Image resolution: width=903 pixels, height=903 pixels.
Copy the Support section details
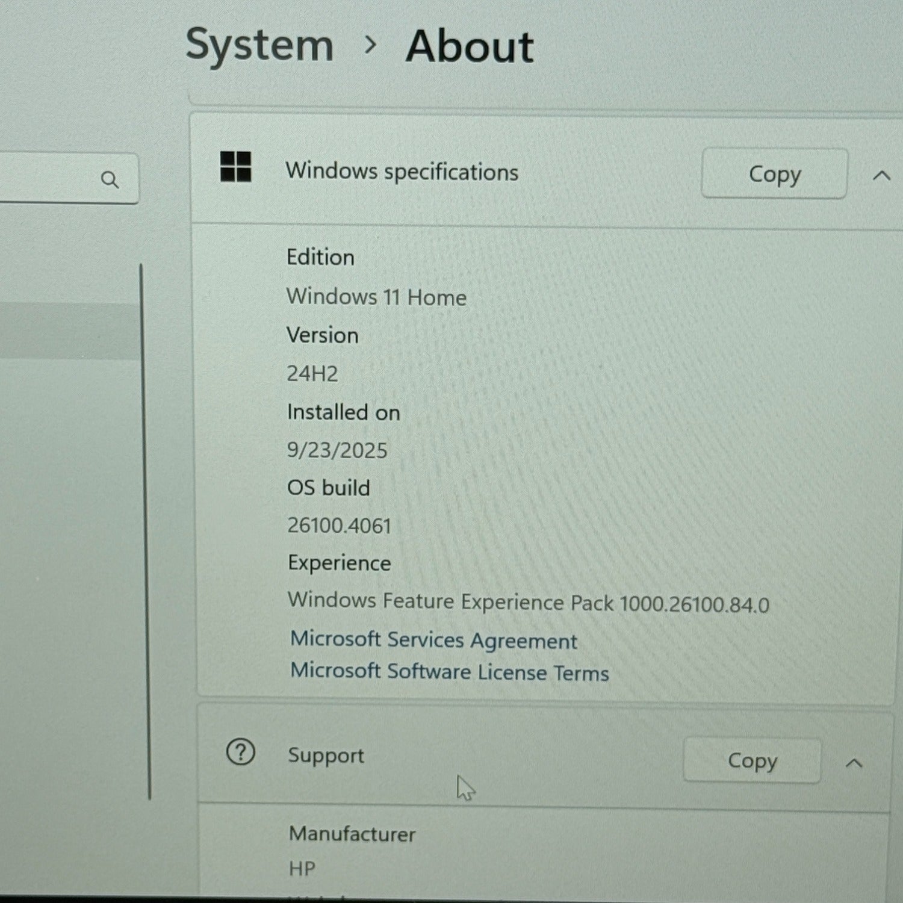(x=752, y=760)
